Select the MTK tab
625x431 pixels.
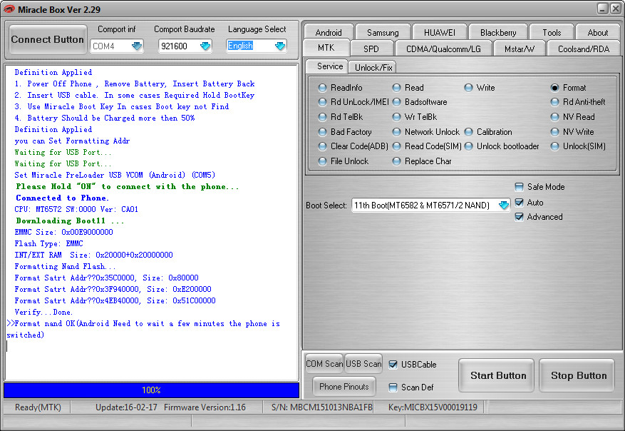click(326, 48)
